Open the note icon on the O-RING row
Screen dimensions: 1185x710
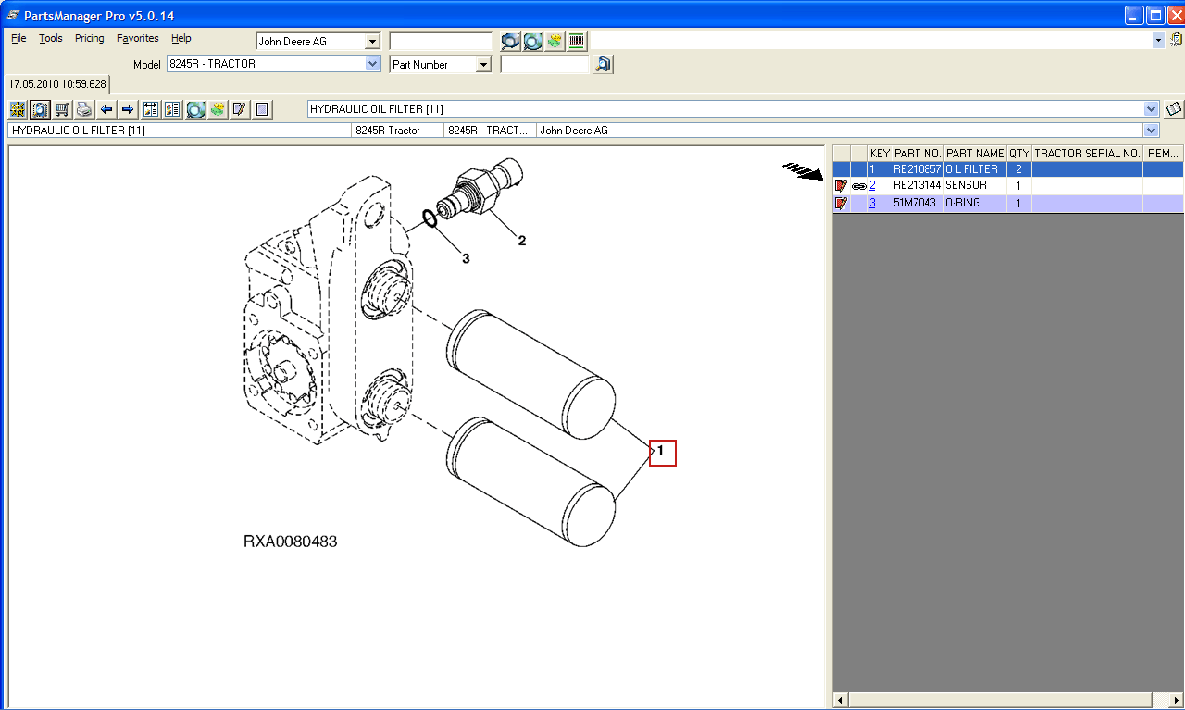click(x=841, y=203)
